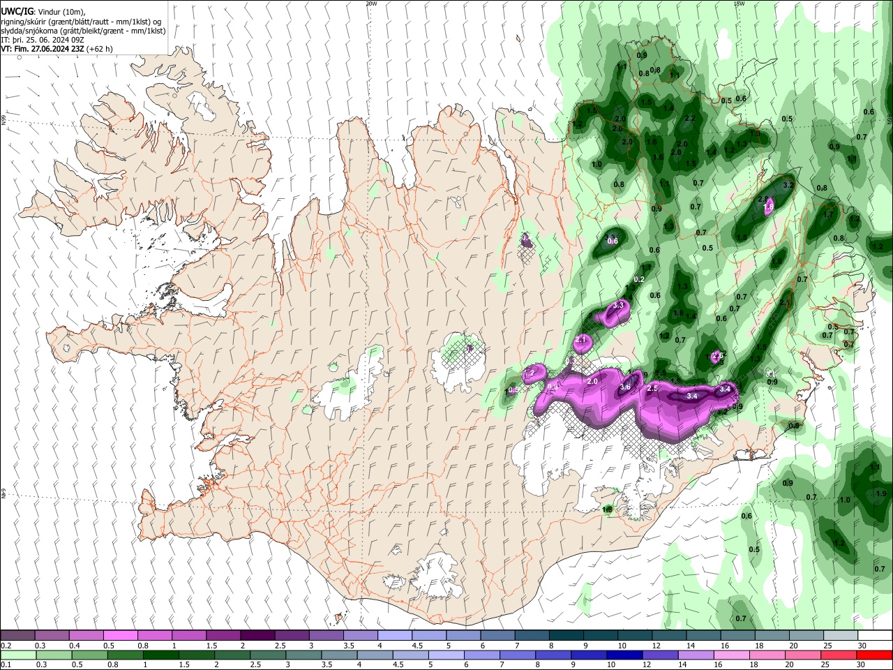Click the '3.2' precipitation value in the northeast
Image resolution: width=893 pixels, height=670 pixels.
point(788,186)
